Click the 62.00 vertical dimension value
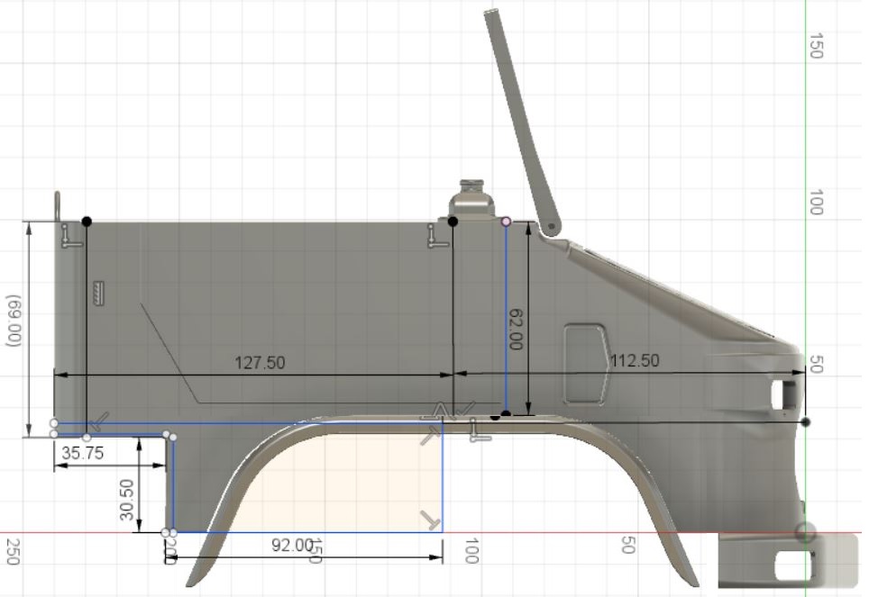Screen dimensions: 869x597 coord(515,329)
